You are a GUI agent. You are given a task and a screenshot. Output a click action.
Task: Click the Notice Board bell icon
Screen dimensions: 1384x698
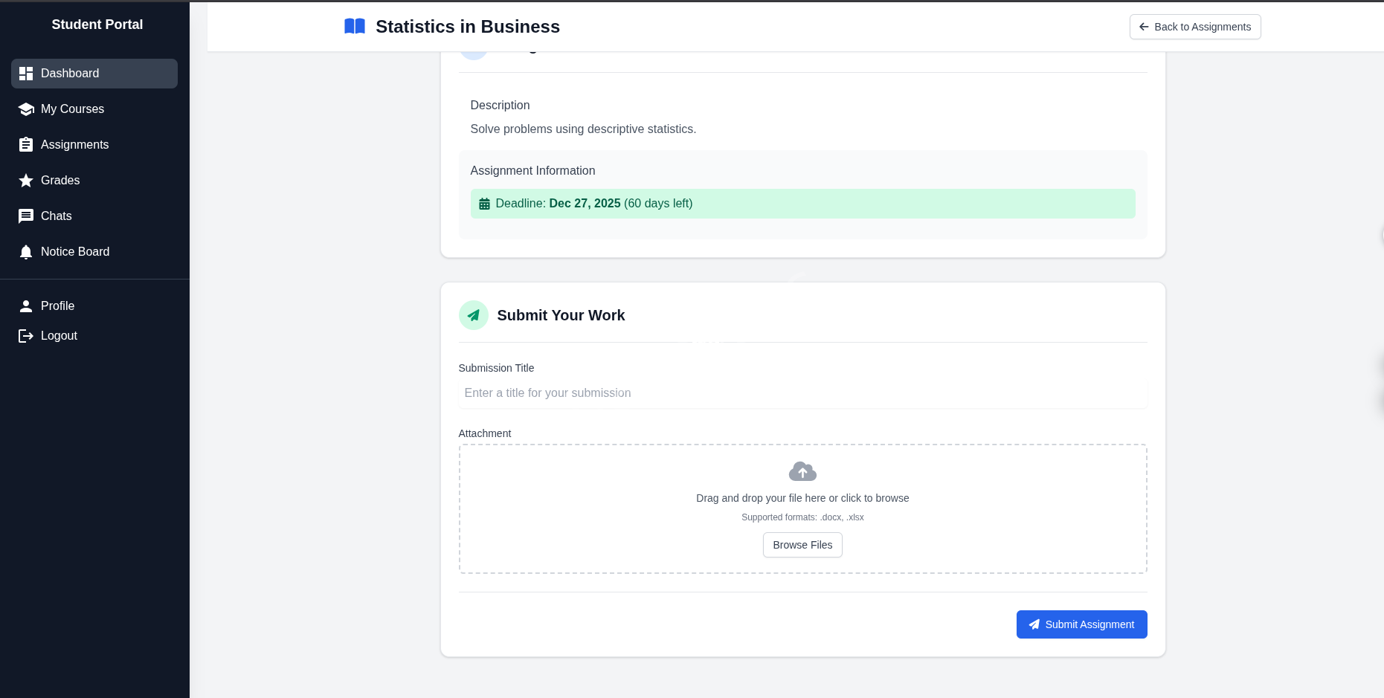click(26, 252)
